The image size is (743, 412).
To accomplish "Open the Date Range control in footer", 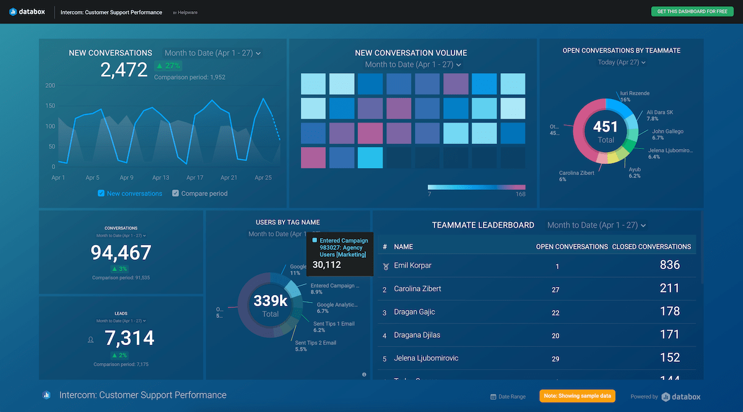I will pos(508,397).
